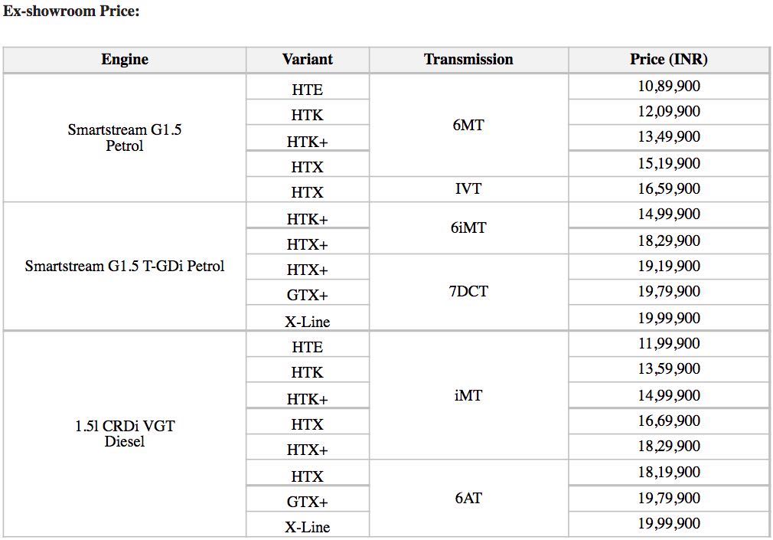This screenshot has width=773, height=540.
Task: Select the 11,99,900 price cell
Action: click(x=669, y=344)
